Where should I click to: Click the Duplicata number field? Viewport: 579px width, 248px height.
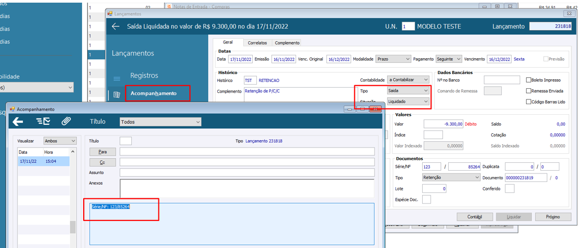click(520, 167)
